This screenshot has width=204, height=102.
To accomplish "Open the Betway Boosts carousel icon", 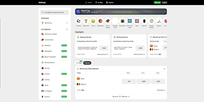I will 151,21.
